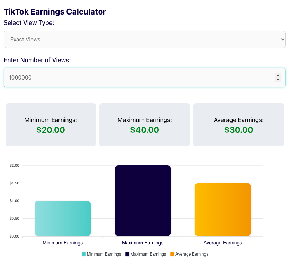Image resolution: width=291 pixels, height=268 pixels.
Task: Open the Exact Views dropdown
Action: click(145, 39)
